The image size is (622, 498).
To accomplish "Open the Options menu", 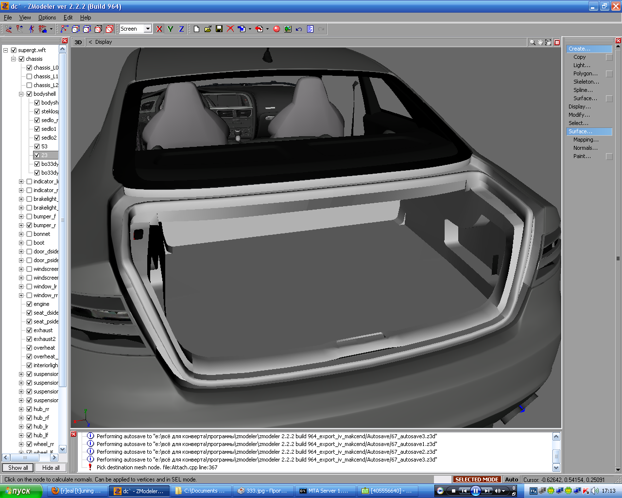I will tap(47, 18).
